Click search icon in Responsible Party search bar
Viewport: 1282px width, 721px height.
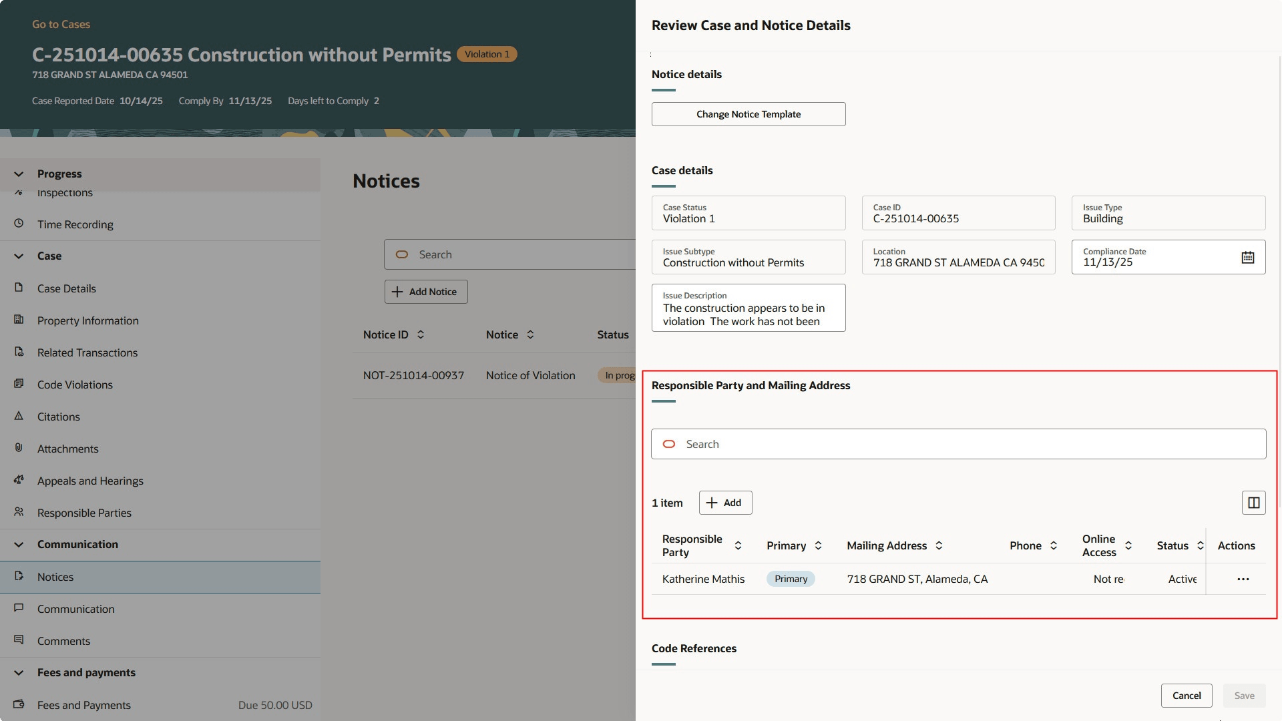669,444
